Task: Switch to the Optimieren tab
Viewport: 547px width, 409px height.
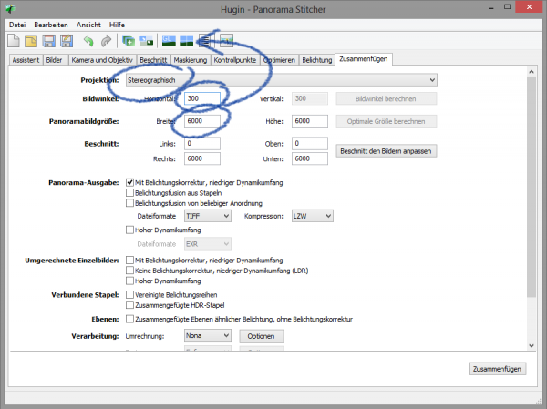Action: (x=279, y=60)
